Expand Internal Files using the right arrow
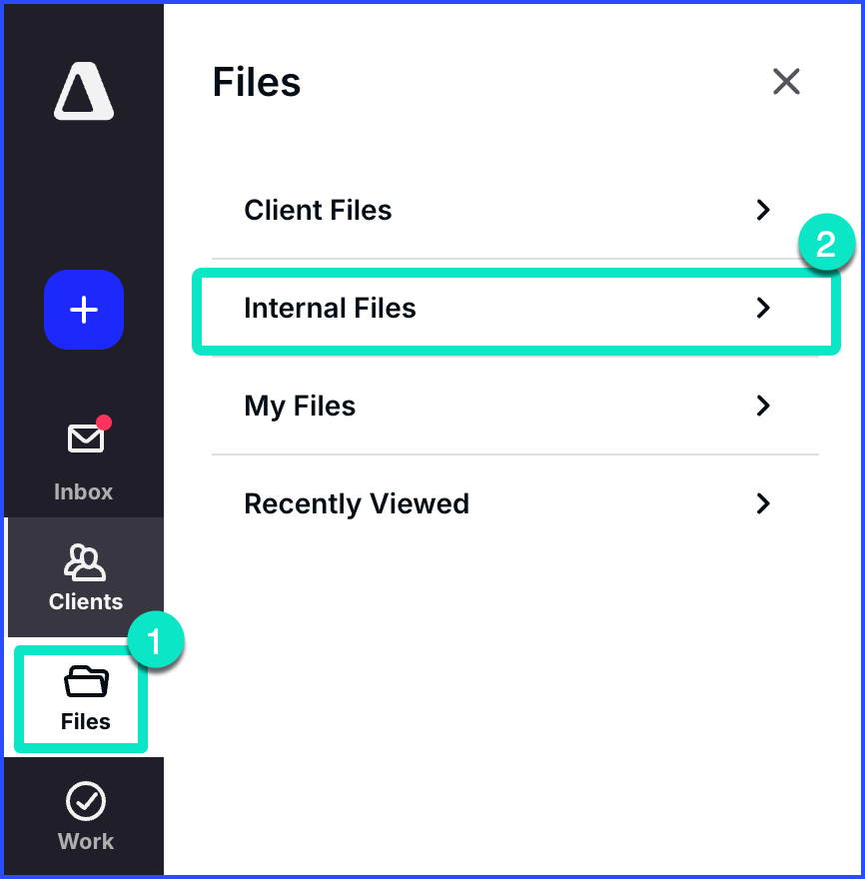This screenshot has height=879, width=865. pos(763,308)
